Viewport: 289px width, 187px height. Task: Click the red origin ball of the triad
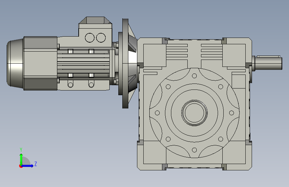pyautogui.click(x=21, y=166)
